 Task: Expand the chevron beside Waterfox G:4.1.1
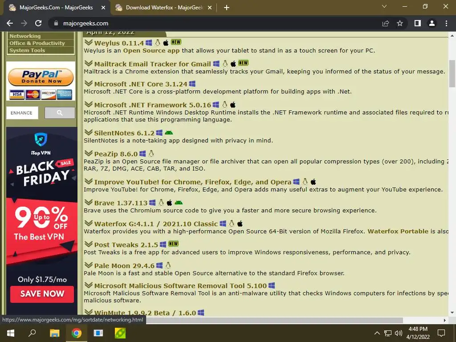tap(89, 224)
